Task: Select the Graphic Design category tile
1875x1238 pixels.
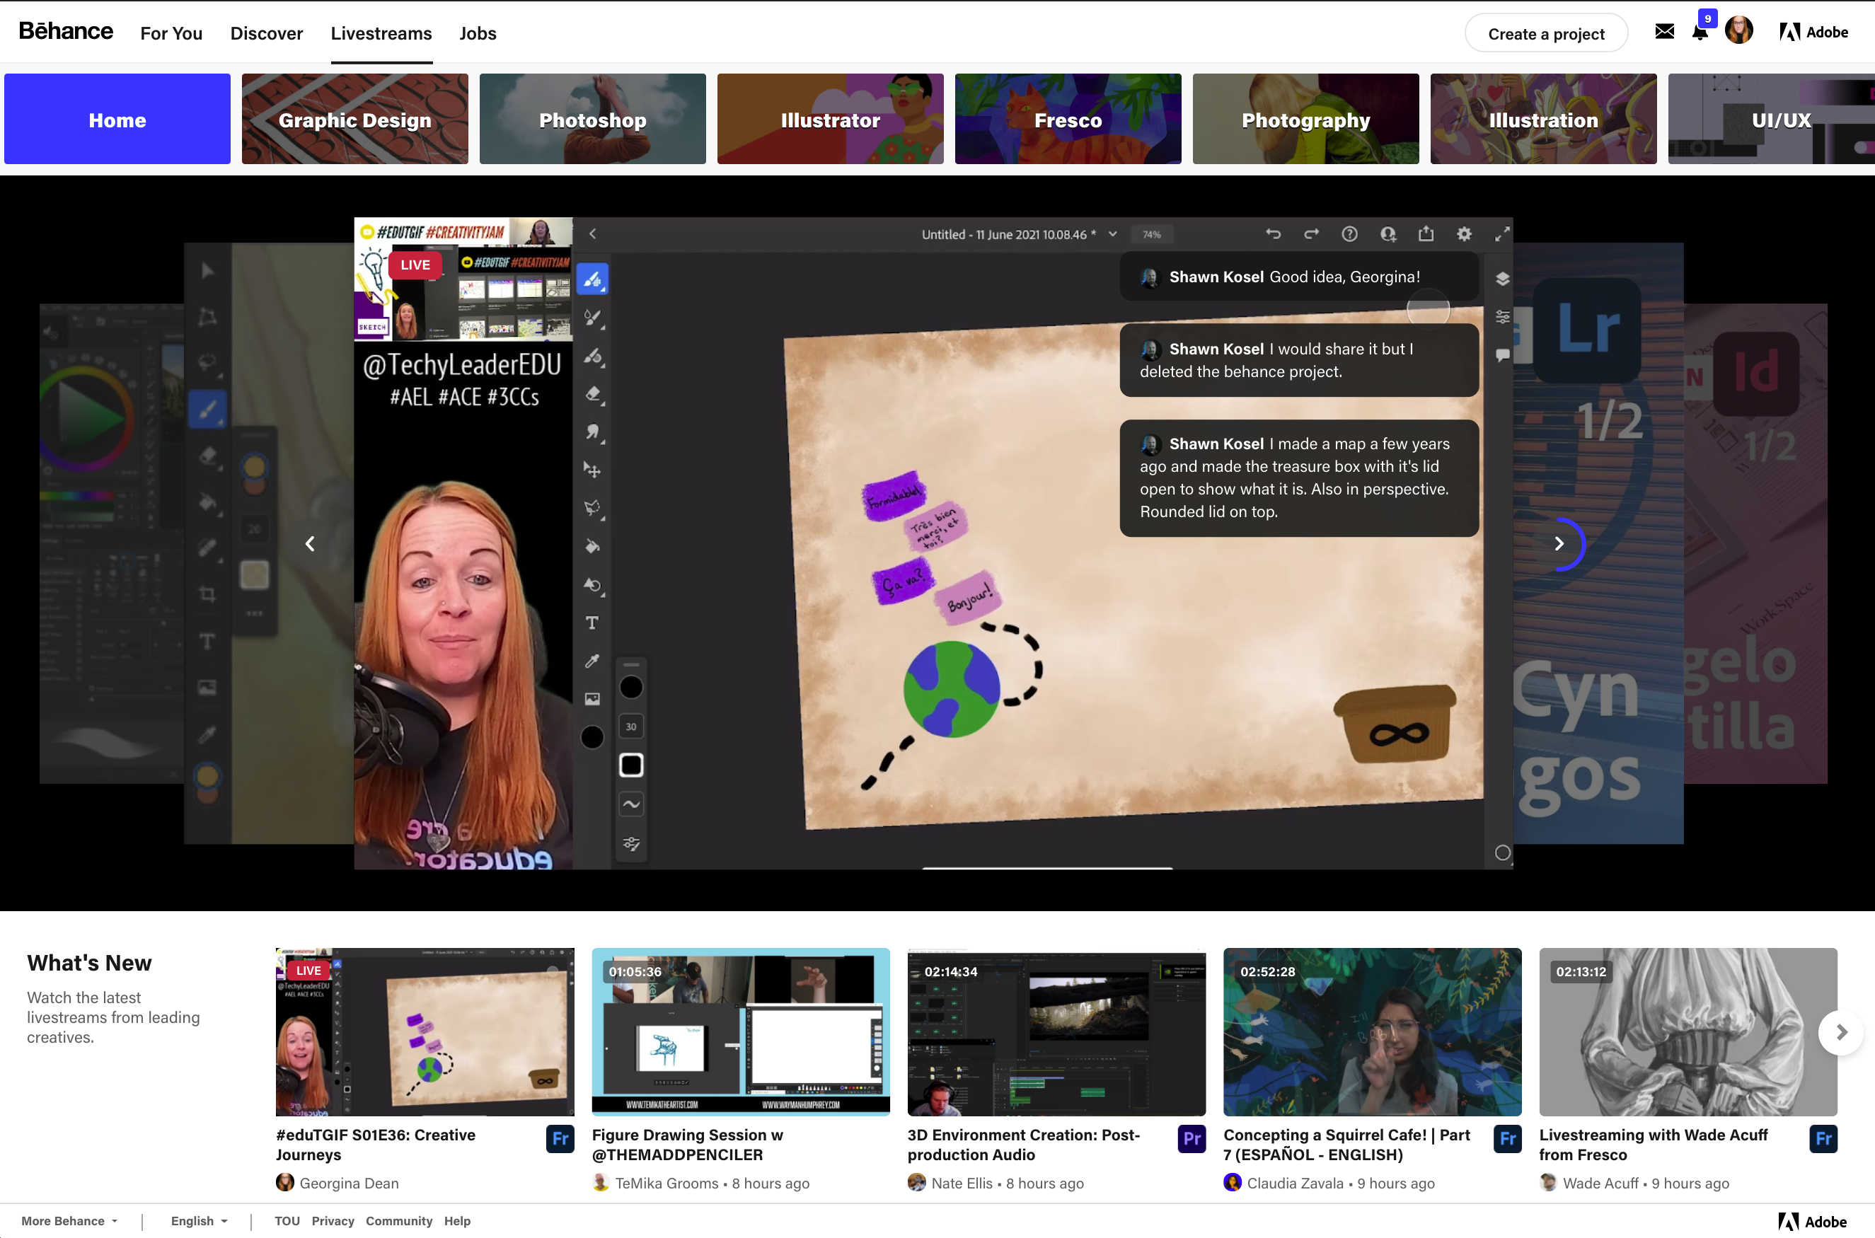Action: point(354,120)
